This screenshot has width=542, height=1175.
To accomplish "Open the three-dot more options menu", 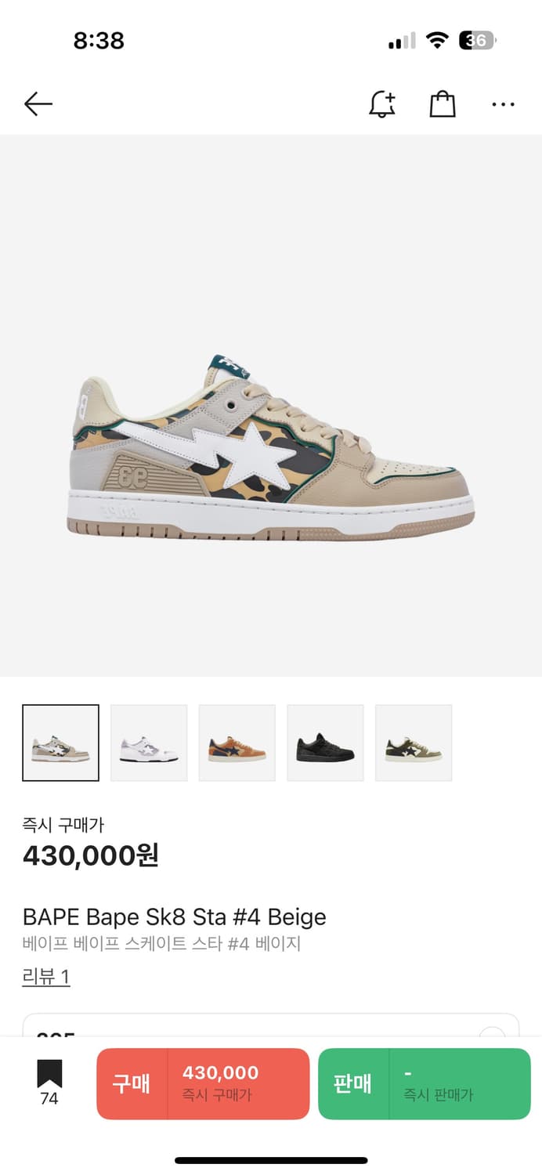I will point(503,104).
